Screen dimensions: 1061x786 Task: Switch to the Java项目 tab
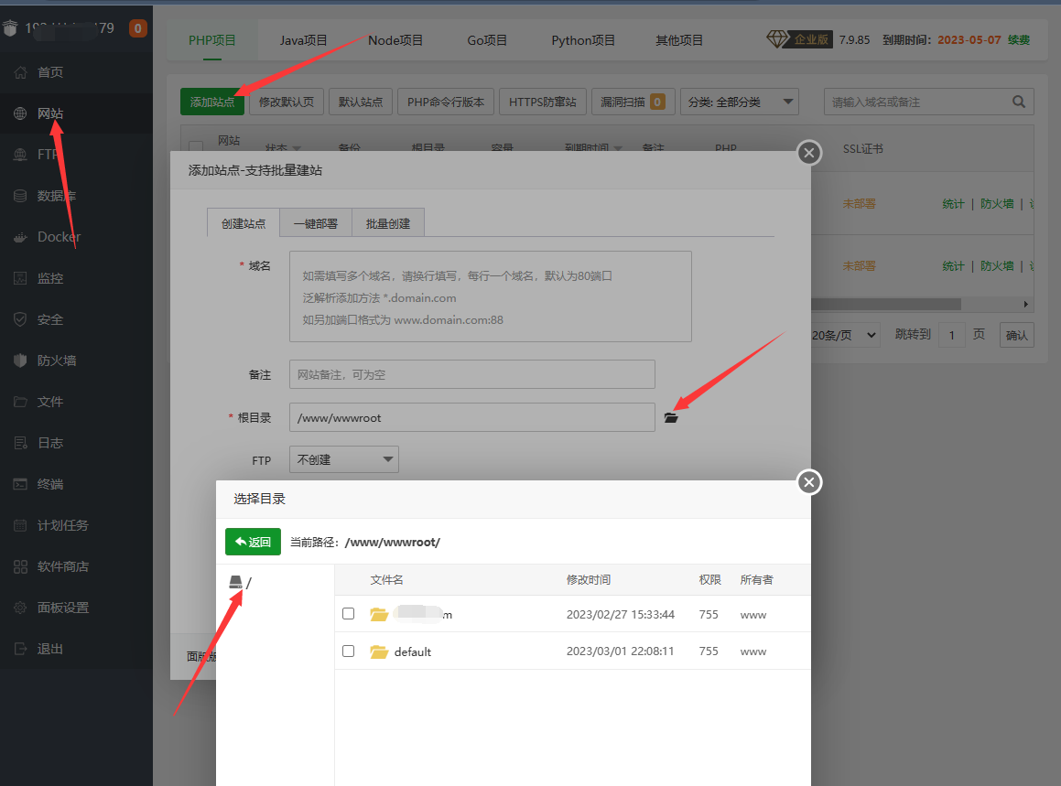[303, 40]
